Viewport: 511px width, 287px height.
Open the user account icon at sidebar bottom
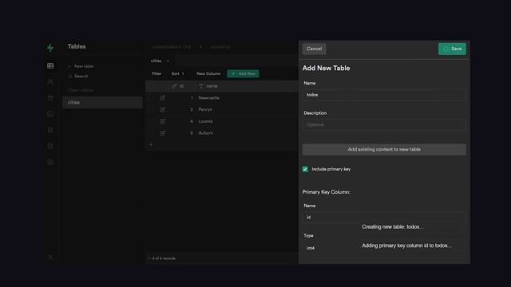click(50, 258)
